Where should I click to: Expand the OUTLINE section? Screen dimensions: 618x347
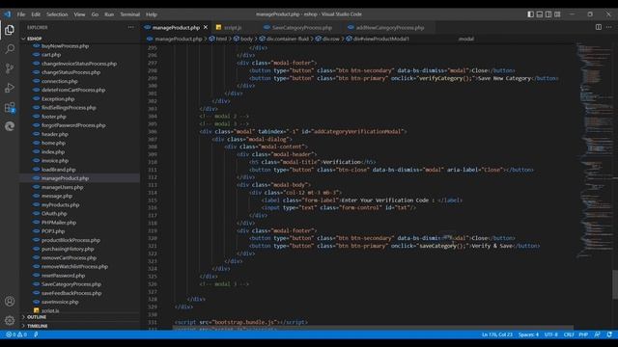coord(80,317)
